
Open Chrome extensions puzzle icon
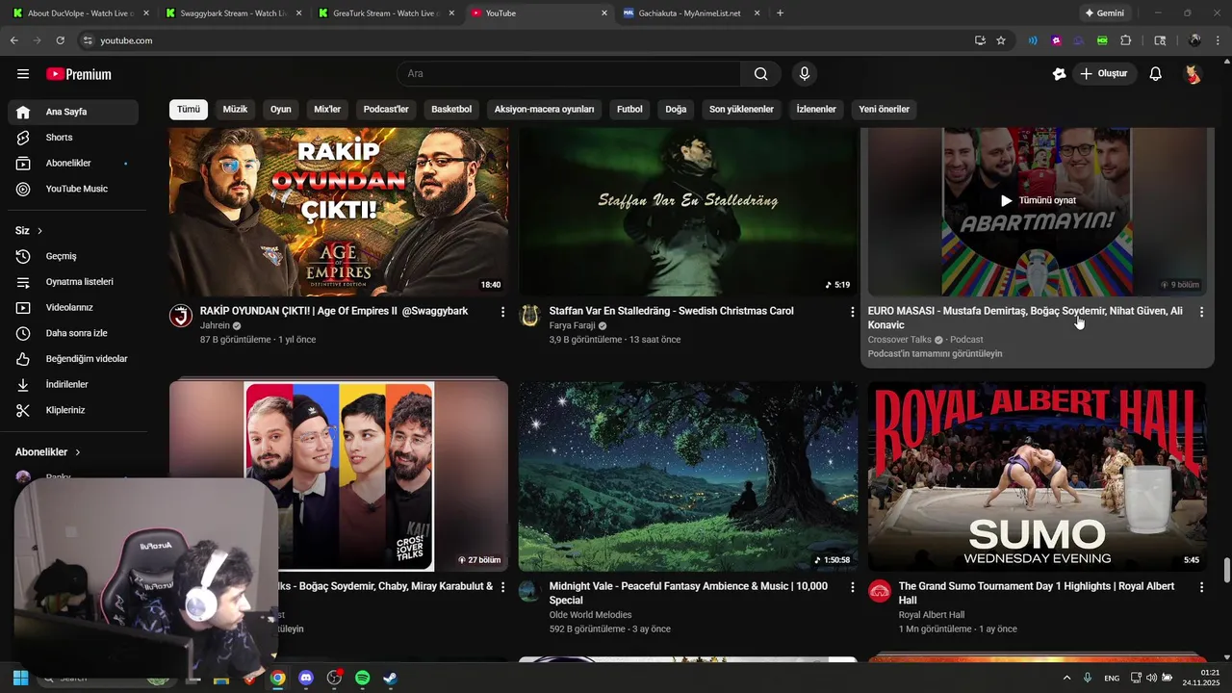coord(1126,40)
